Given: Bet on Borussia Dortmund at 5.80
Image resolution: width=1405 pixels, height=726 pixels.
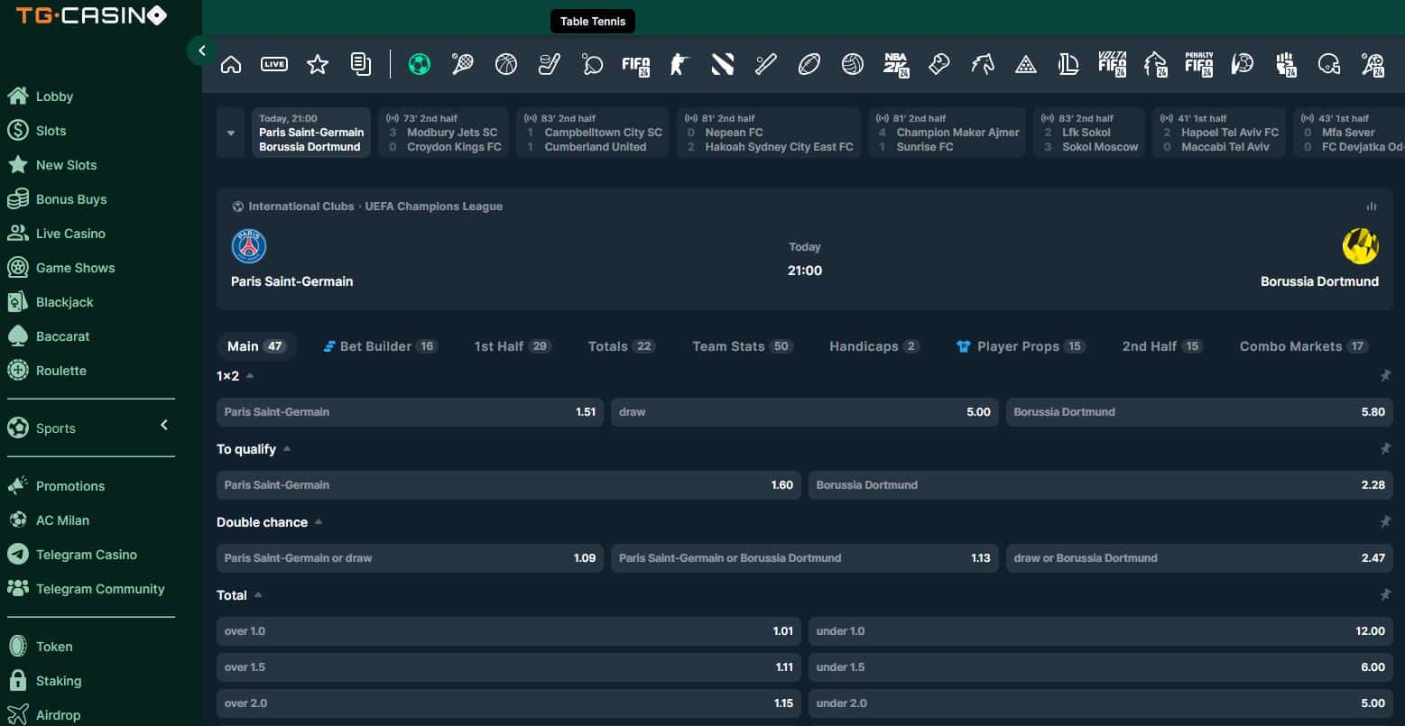Looking at the screenshot, I should coord(1199,412).
